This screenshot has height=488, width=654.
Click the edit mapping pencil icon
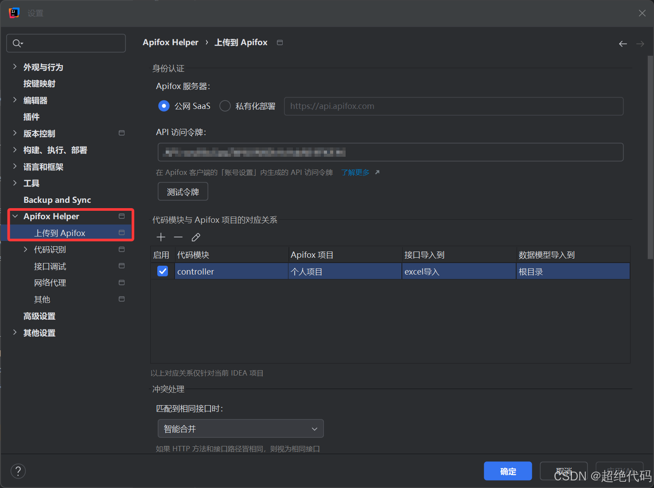196,237
